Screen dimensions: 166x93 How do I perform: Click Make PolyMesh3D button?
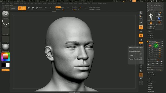click(157, 6)
